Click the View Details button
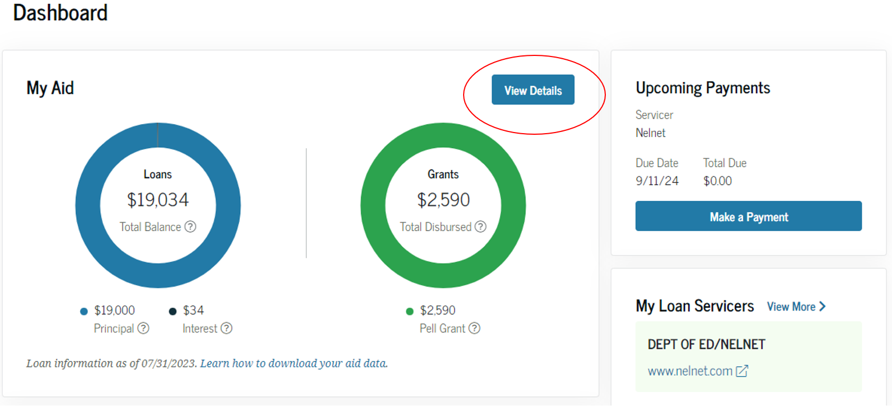Screen dimensions: 892x410 (x=533, y=90)
